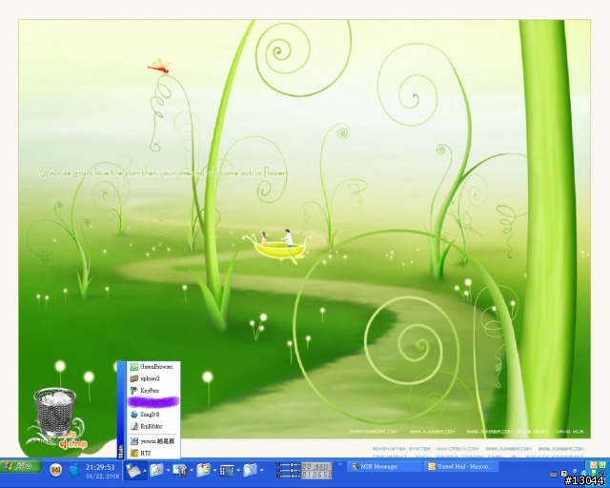Switch to MSN Messenger taskbar button
The image size is (610, 488).
pos(383,467)
